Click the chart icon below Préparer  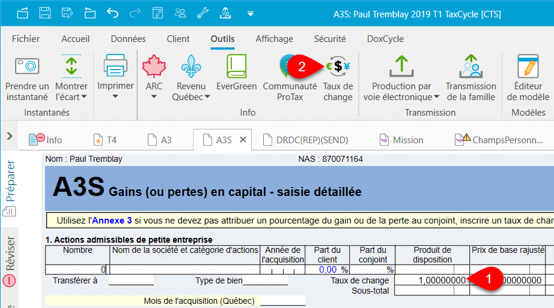point(9,212)
